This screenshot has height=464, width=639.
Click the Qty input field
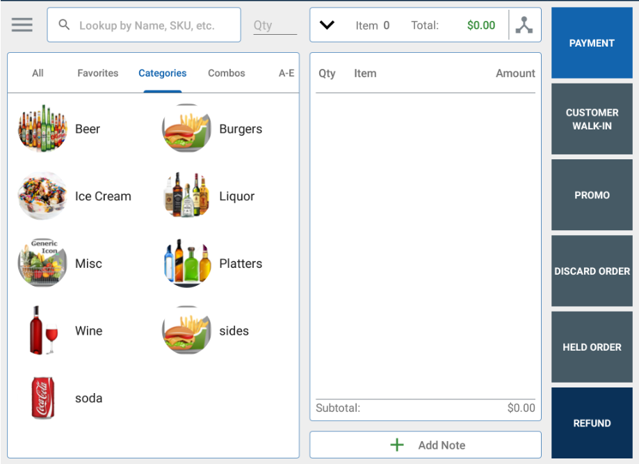click(275, 25)
